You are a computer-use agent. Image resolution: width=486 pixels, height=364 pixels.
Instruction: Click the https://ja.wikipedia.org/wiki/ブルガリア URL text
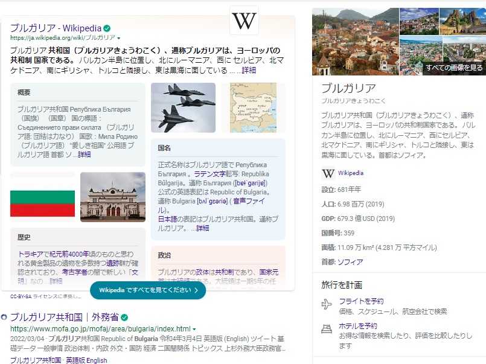(x=63, y=38)
